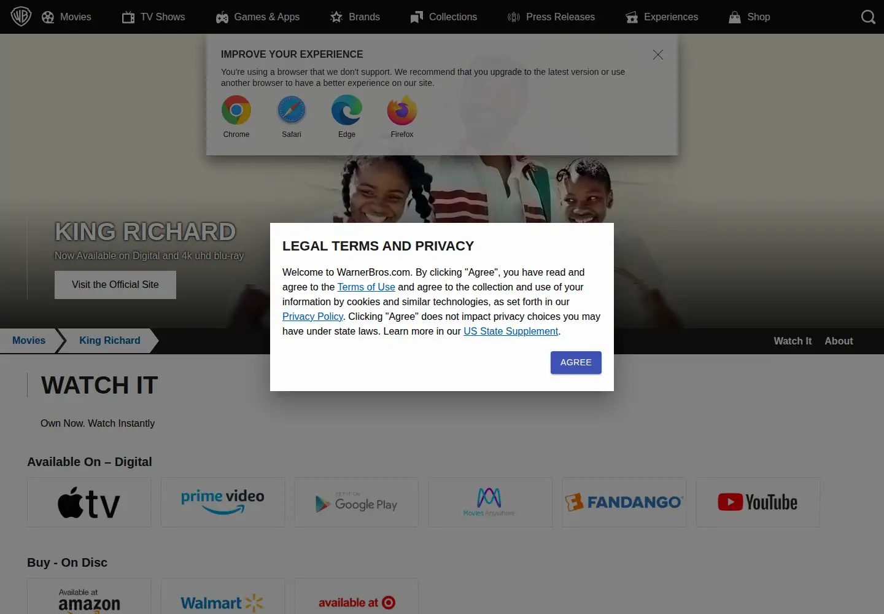Screen dimensions: 884x614
Task: Open the Terms of Use link
Action: coord(366,287)
